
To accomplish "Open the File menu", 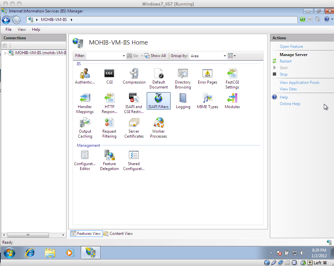I will point(9,29).
